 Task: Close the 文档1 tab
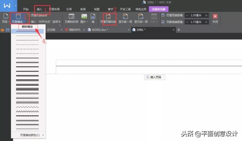[x=173, y=30]
